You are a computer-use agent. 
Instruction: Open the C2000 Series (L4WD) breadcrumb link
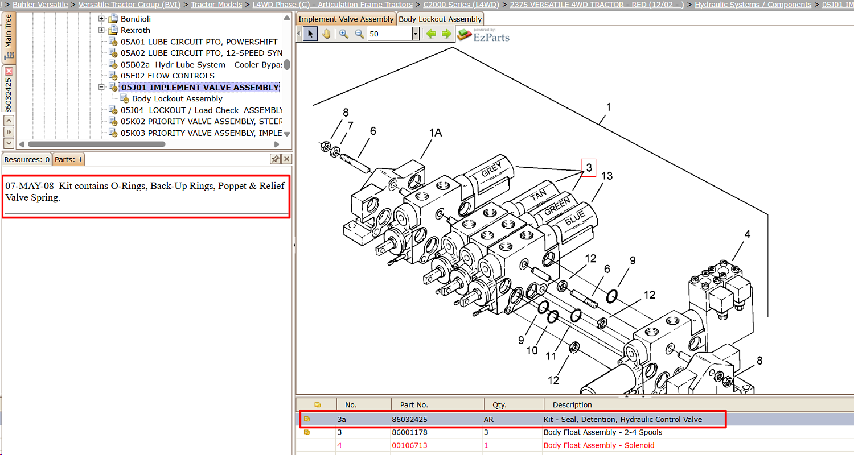pyautogui.click(x=461, y=5)
